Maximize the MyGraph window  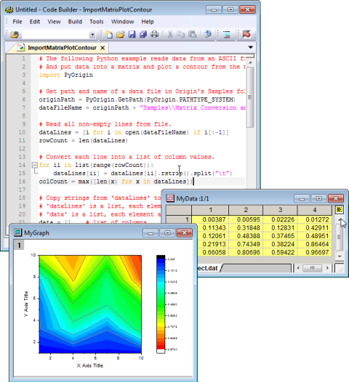[167, 233]
